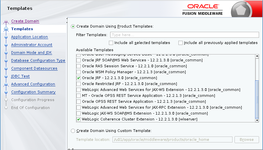Click the Create Domain step icon

(6, 22)
